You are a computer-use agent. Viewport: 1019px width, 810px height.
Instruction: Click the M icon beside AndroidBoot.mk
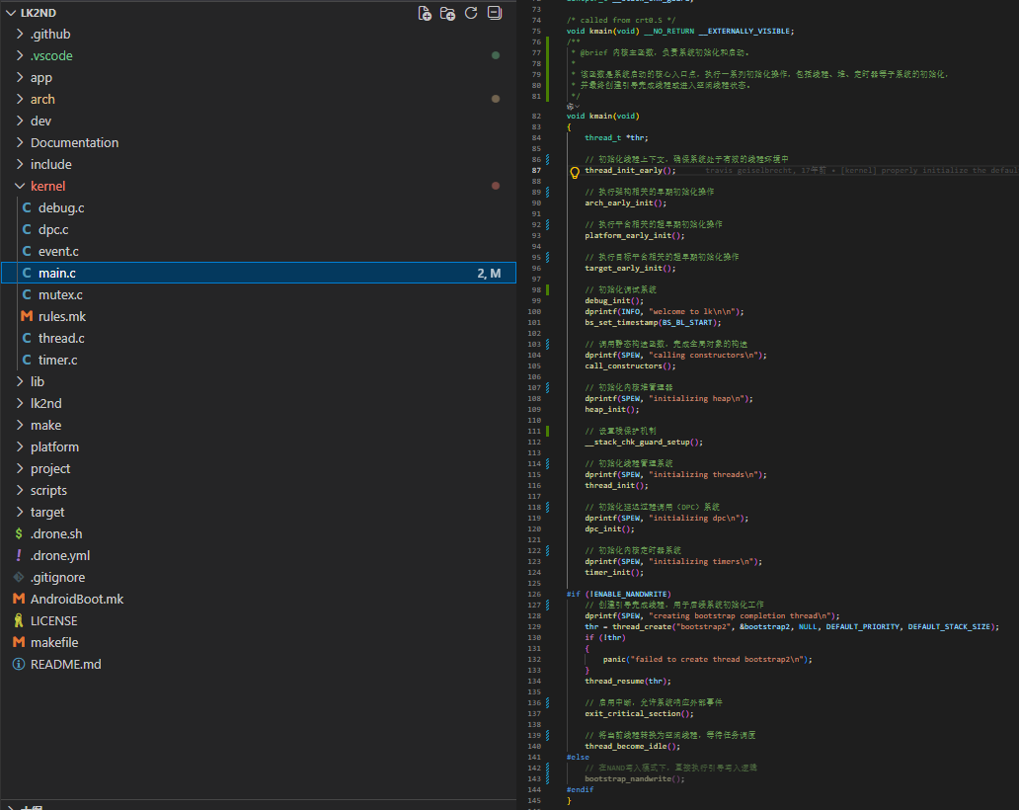coord(19,599)
